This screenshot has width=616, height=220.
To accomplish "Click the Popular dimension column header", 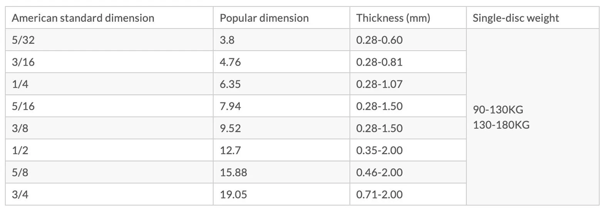I will pyautogui.click(x=281, y=18).
